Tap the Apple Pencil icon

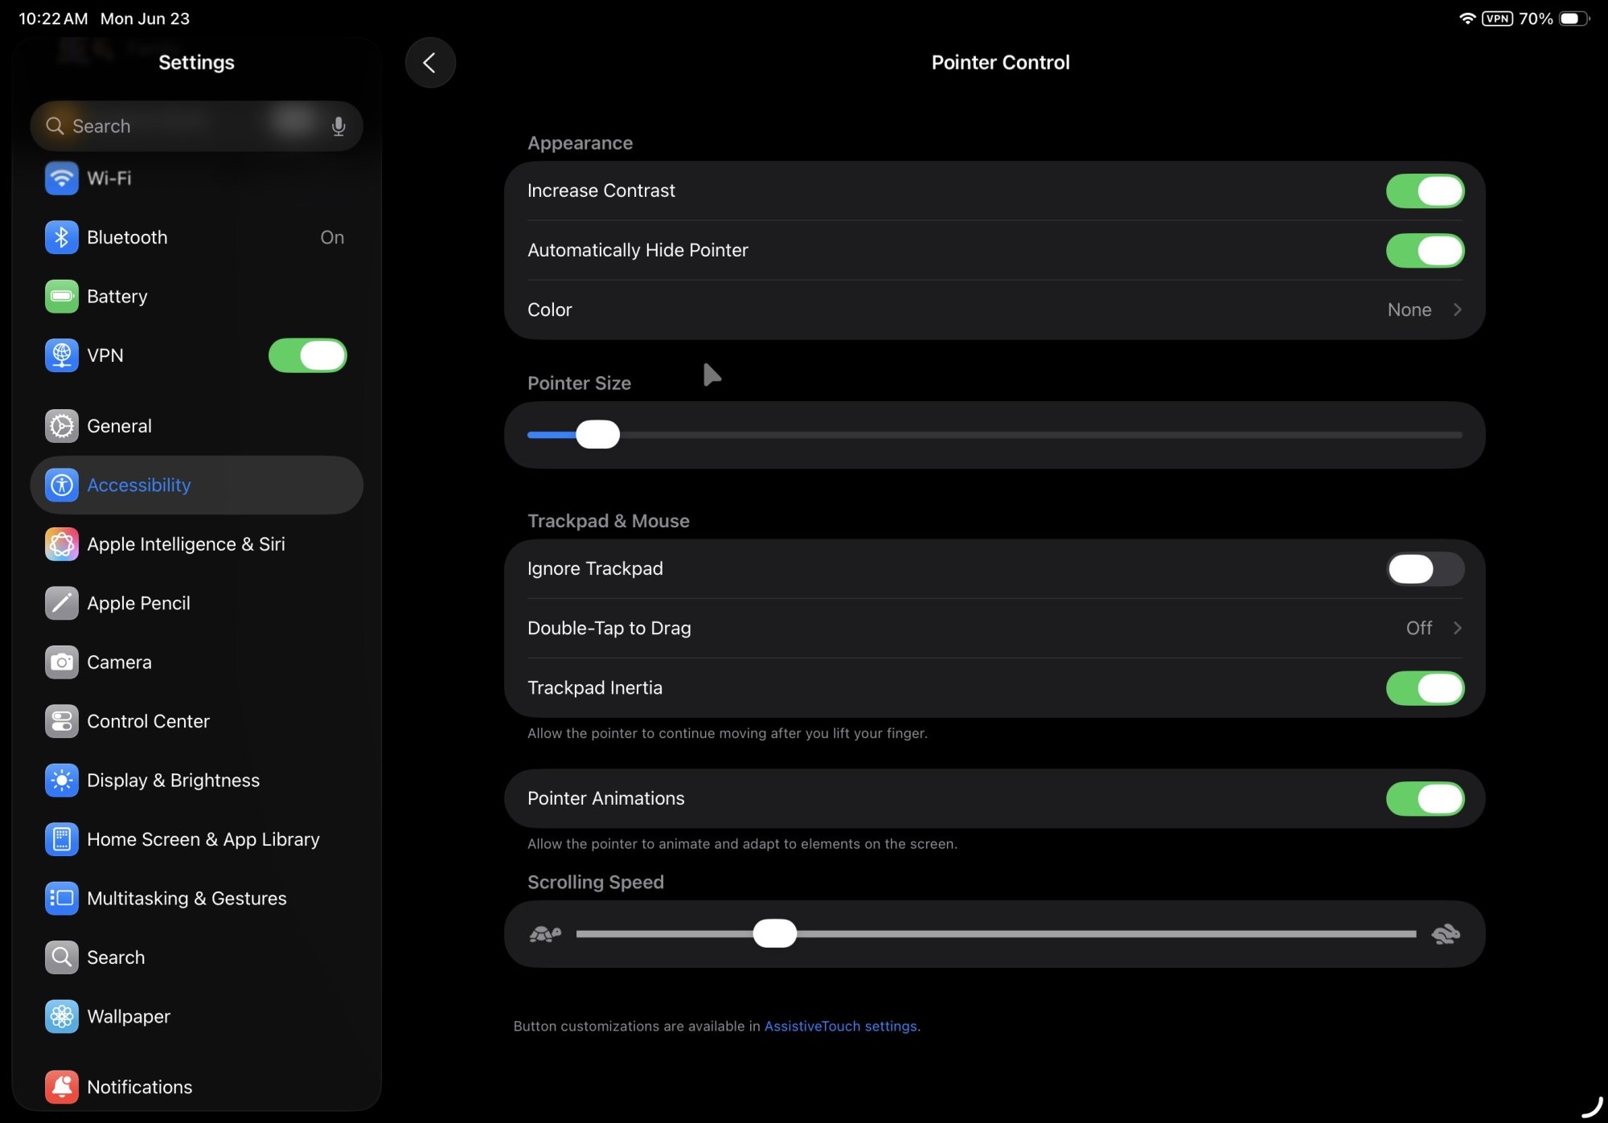[61, 603]
